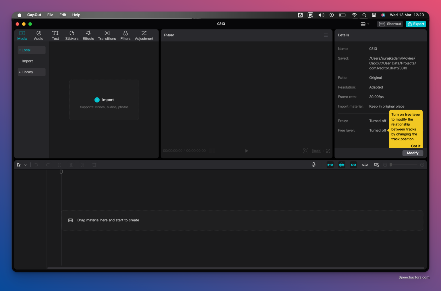441x291 pixels.
Task: Click the undo icon in timeline toolbar
Action: click(x=36, y=165)
